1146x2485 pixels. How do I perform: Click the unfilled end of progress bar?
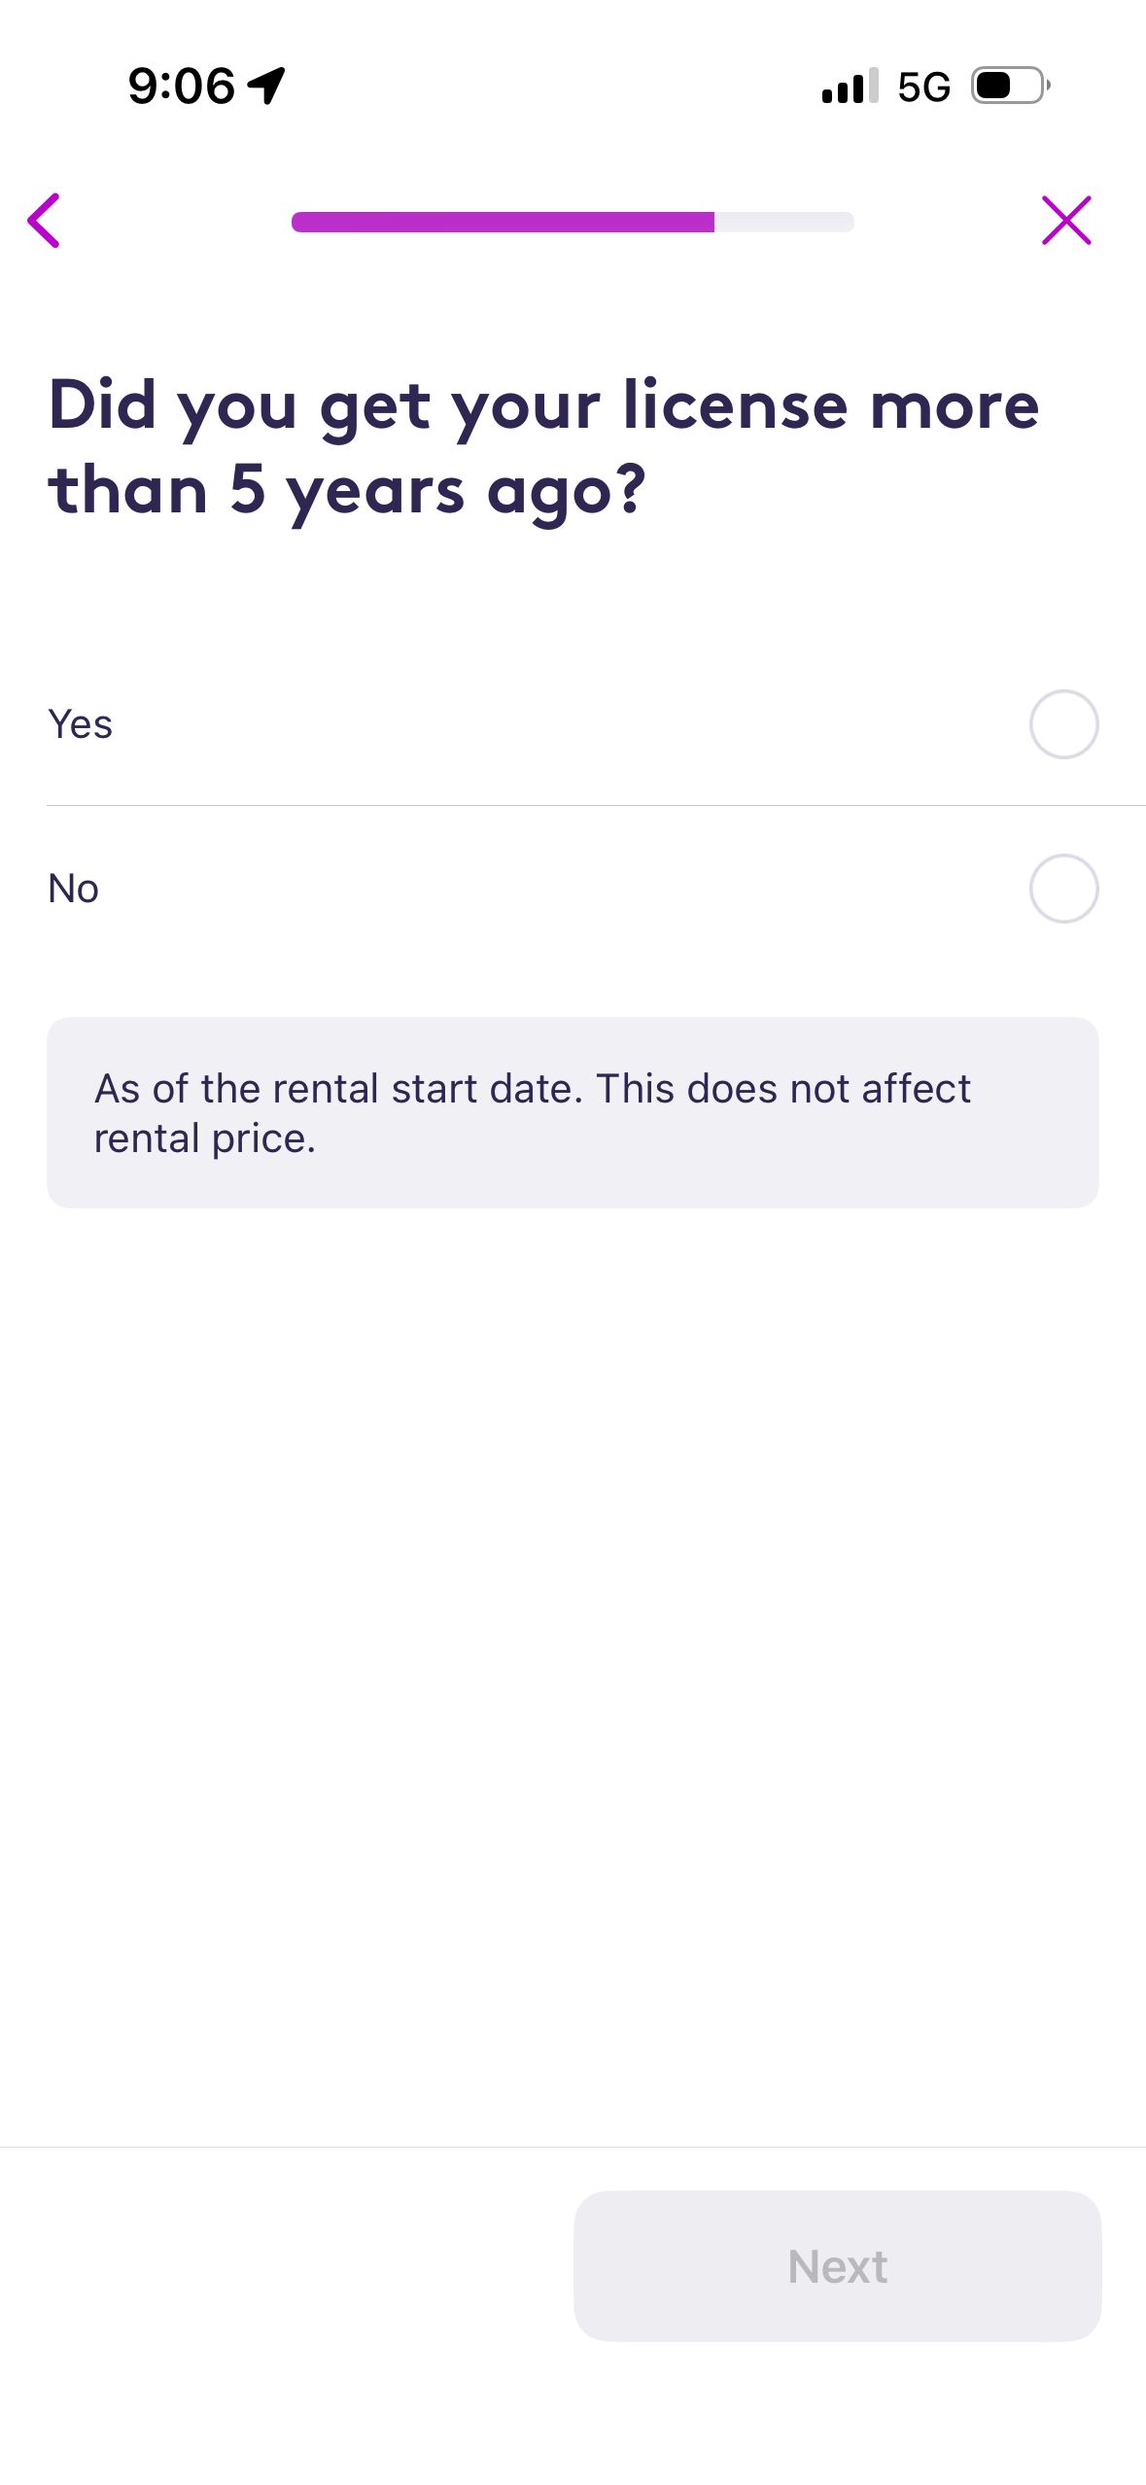[x=784, y=222]
